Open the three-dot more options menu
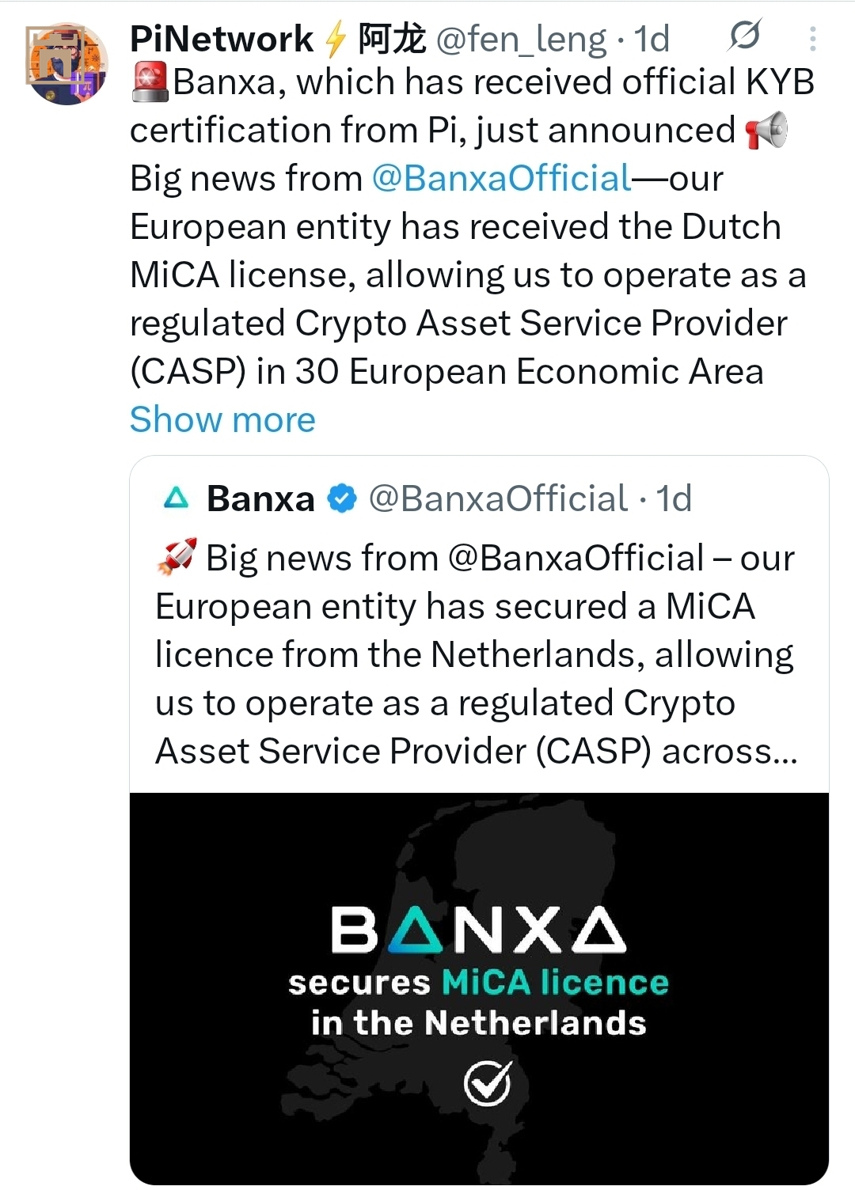This screenshot has width=855, height=1190. coord(812,38)
